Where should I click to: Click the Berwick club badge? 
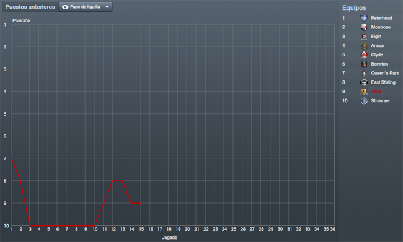click(364, 64)
